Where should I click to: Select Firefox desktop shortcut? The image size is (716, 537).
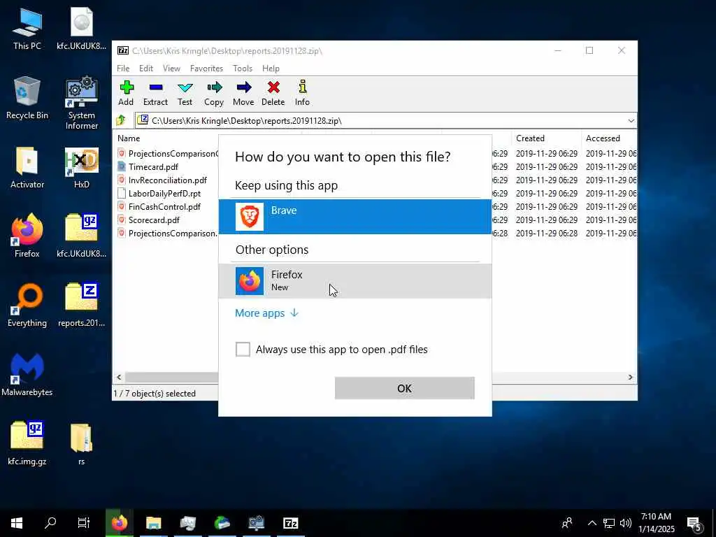[27, 236]
